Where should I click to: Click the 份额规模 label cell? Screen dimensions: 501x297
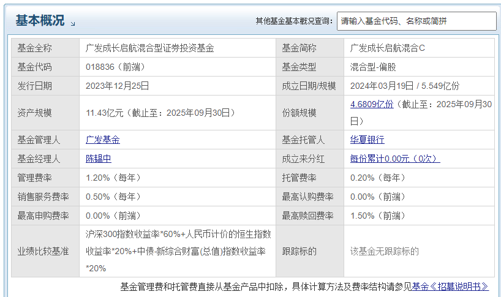point(310,113)
